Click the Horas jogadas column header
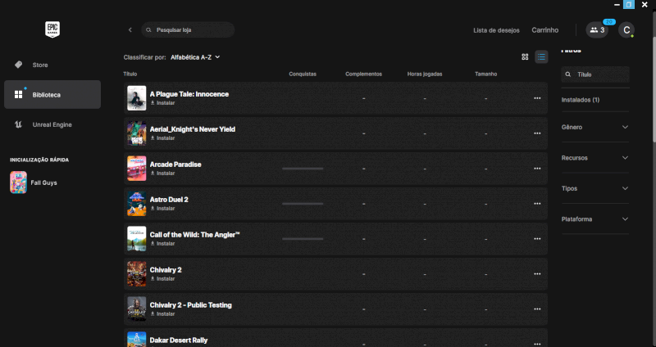The width and height of the screenshot is (656, 347). pos(425,74)
